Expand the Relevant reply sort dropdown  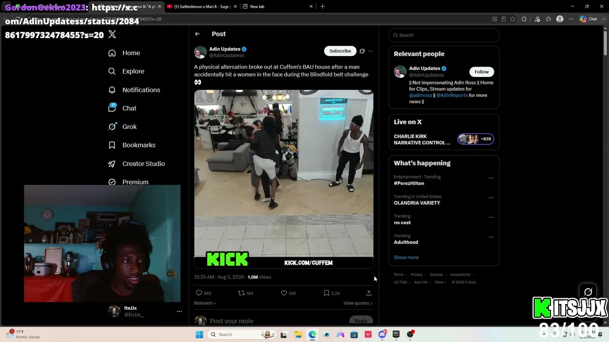(x=205, y=303)
